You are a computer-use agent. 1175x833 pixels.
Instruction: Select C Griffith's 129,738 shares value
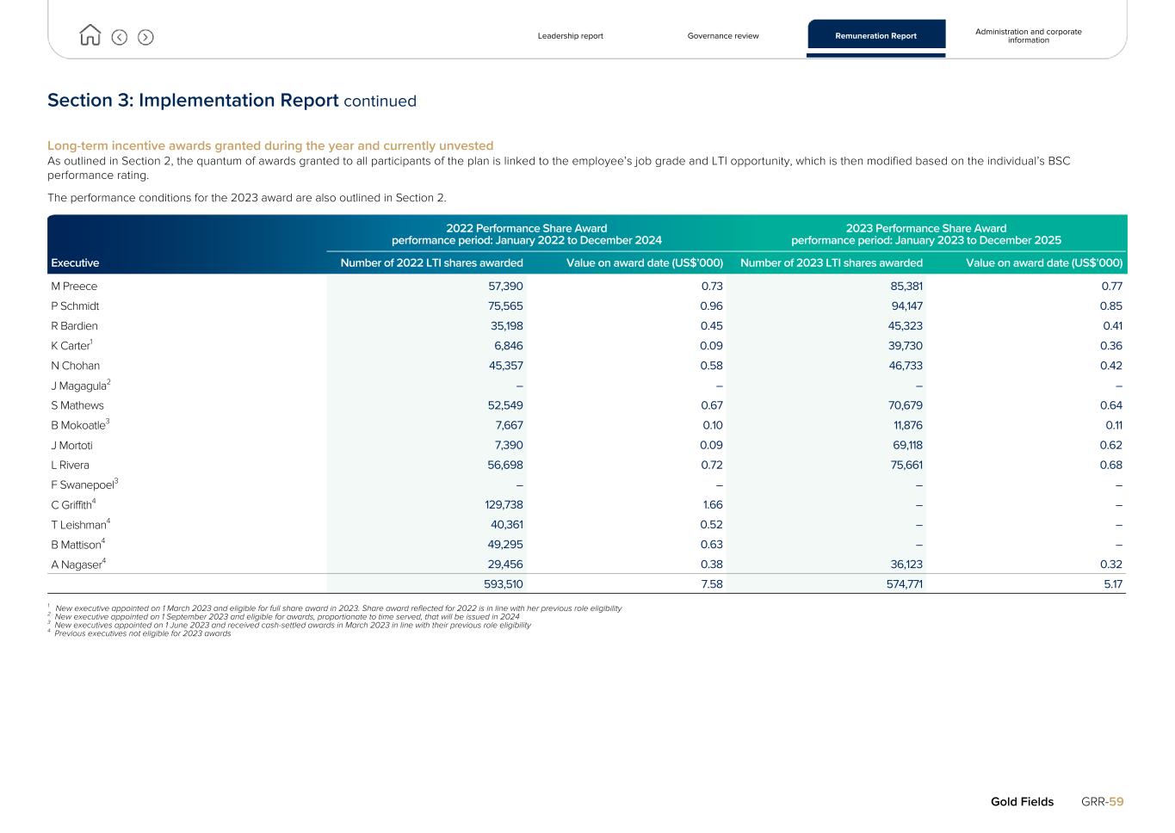tap(504, 505)
